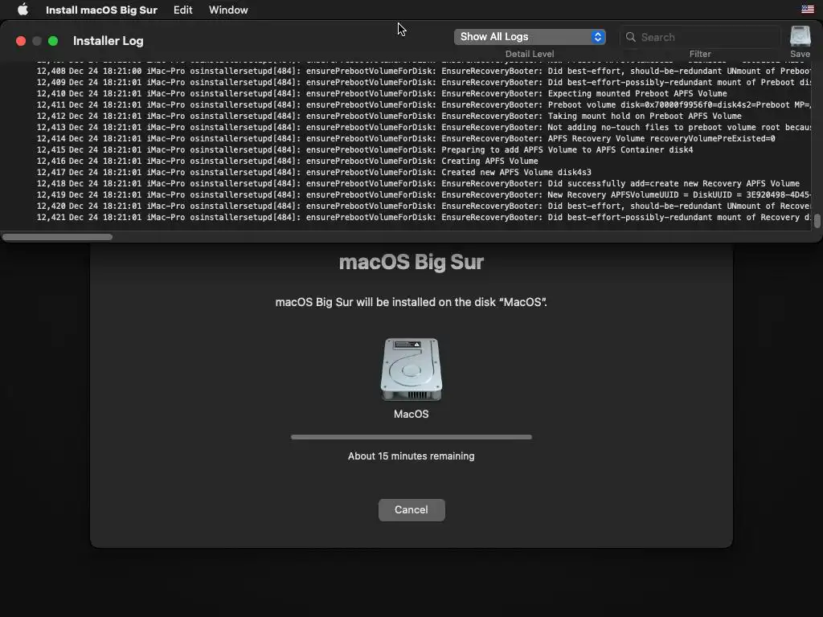Select log line 12,408
This screenshot has height=617, width=823.
[x=423, y=71]
